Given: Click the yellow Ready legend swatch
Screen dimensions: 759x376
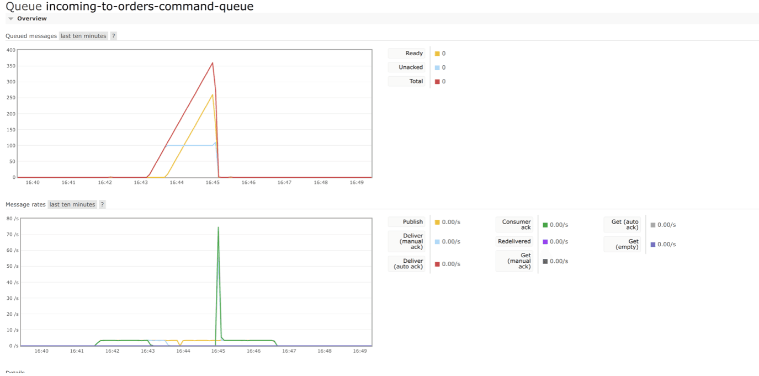Looking at the screenshot, I should [437, 54].
